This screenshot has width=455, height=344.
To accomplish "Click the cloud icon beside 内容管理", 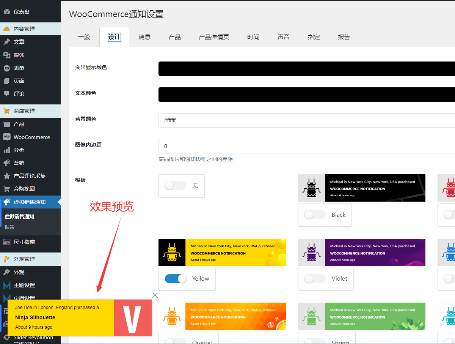I will [x=6, y=29].
